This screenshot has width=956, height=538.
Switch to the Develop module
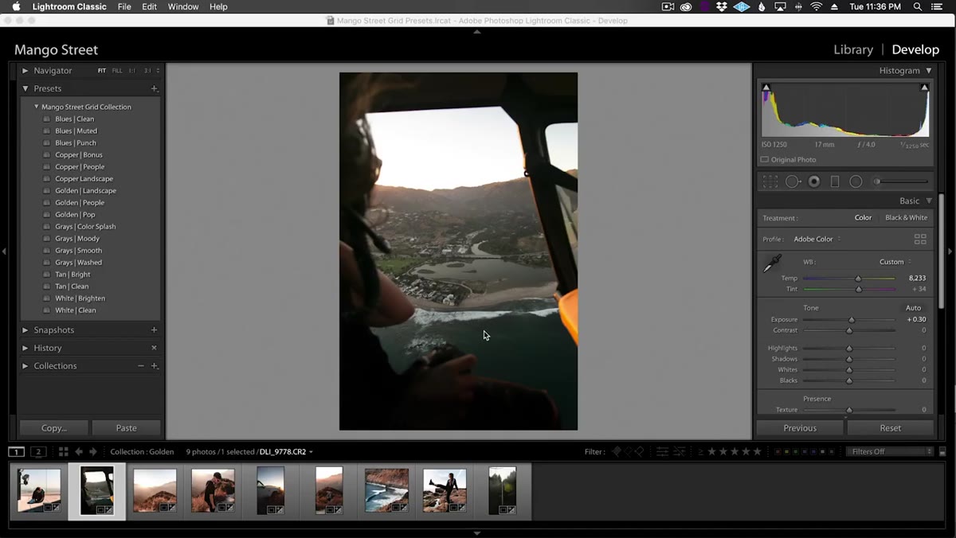915,49
